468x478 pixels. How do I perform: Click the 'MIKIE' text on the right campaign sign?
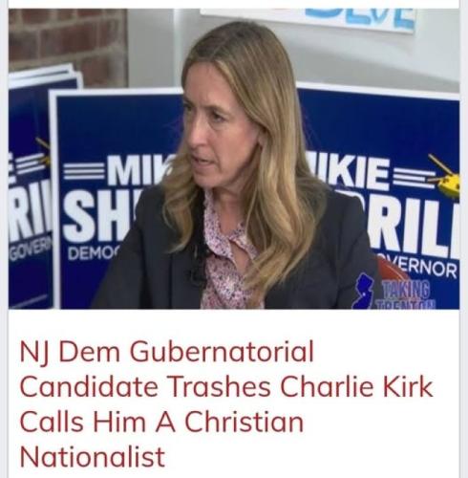(x=351, y=174)
